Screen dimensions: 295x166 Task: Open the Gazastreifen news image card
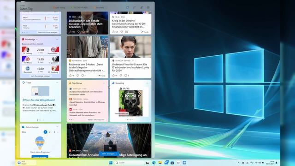(x=109, y=140)
